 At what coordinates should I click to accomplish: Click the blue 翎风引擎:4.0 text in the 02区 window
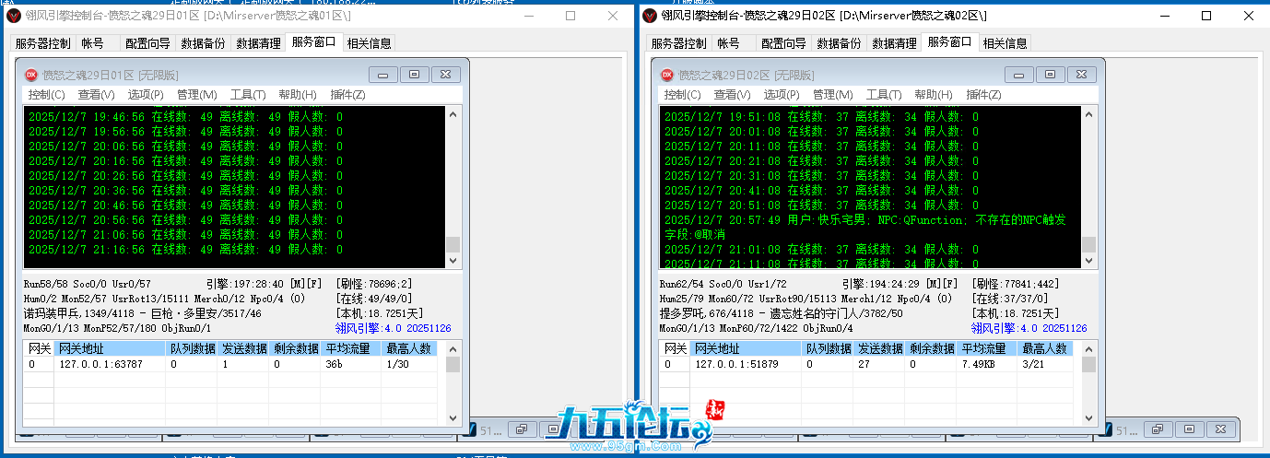1029,328
